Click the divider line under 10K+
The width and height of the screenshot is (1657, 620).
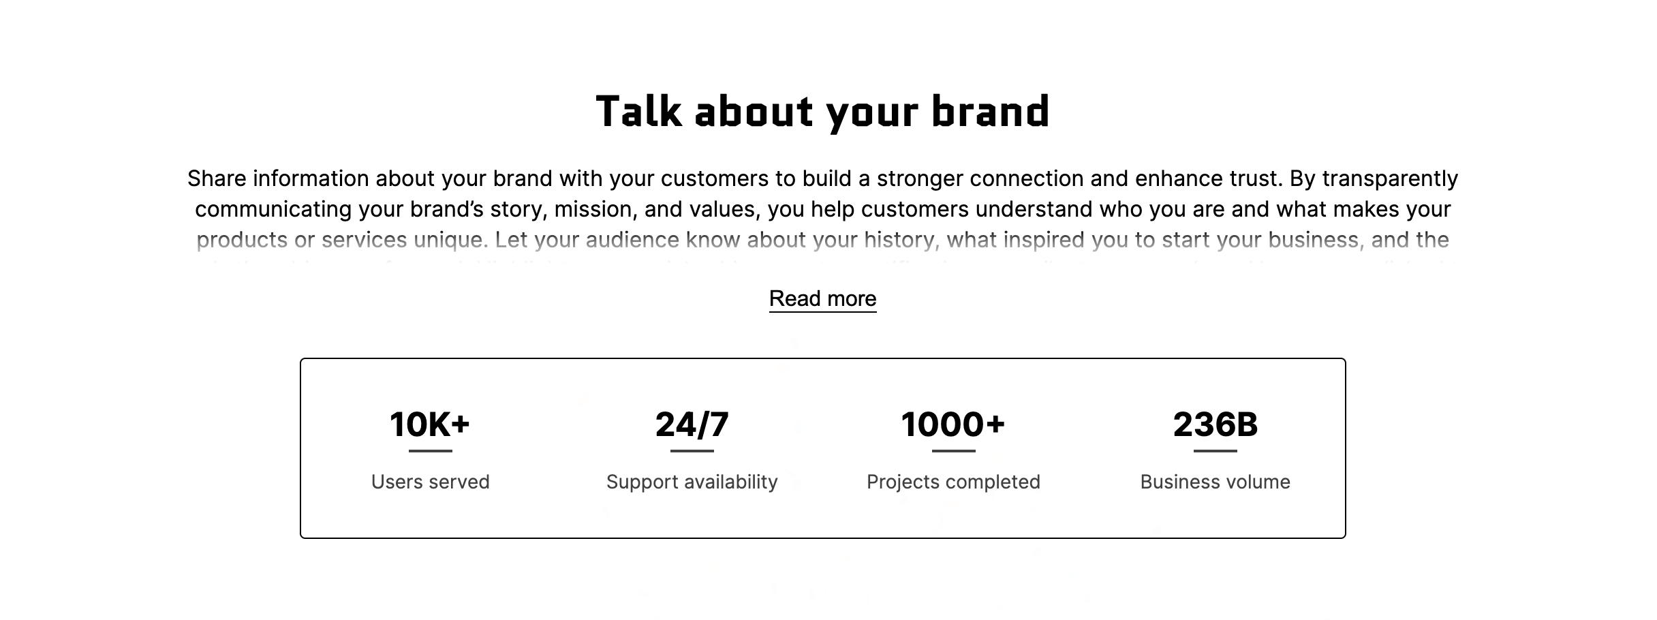click(430, 451)
